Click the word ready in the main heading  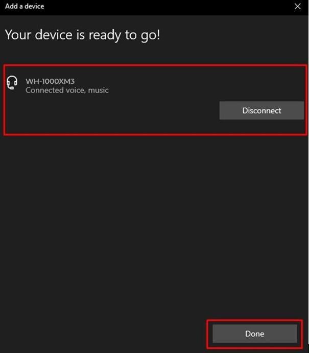coord(105,36)
